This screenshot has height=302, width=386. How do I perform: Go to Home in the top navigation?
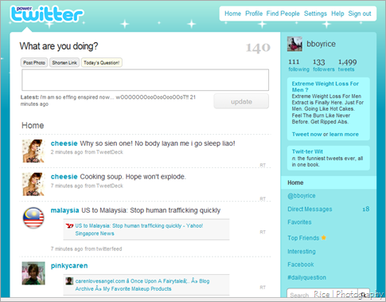[x=232, y=14]
